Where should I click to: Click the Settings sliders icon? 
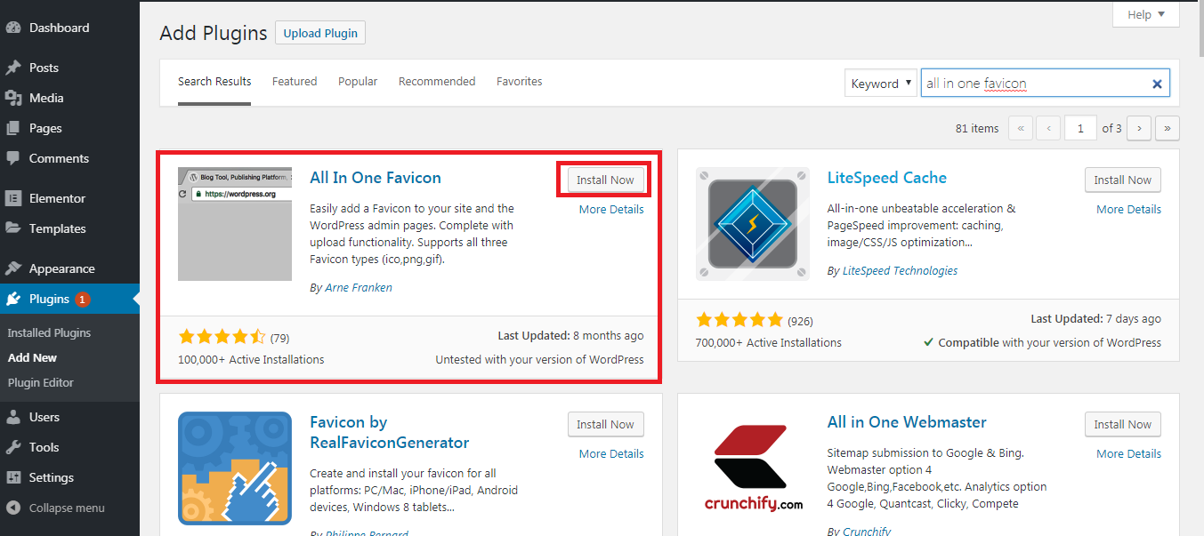pyautogui.click(x=13, y=477)
